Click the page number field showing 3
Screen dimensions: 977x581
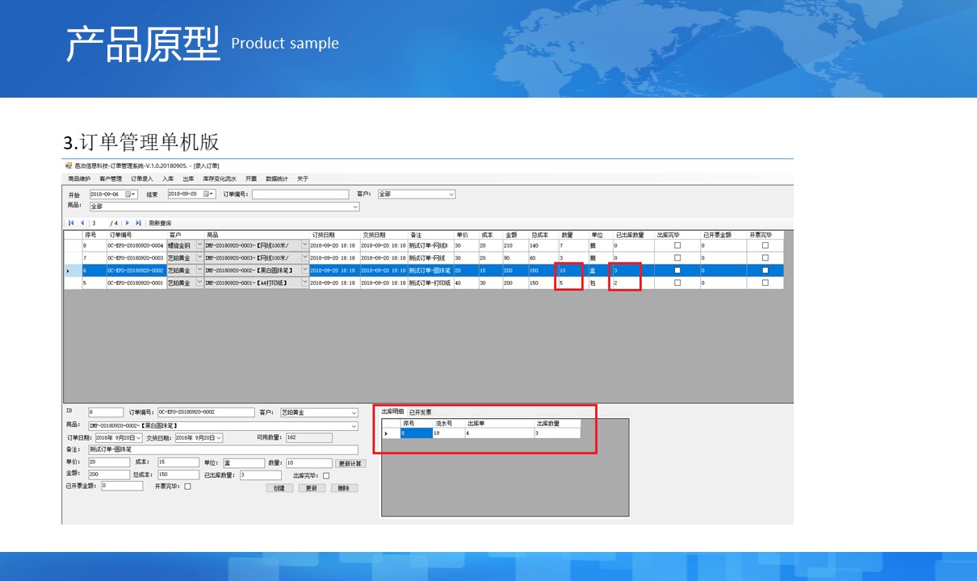pyautogui.click(x=99, y=223)
